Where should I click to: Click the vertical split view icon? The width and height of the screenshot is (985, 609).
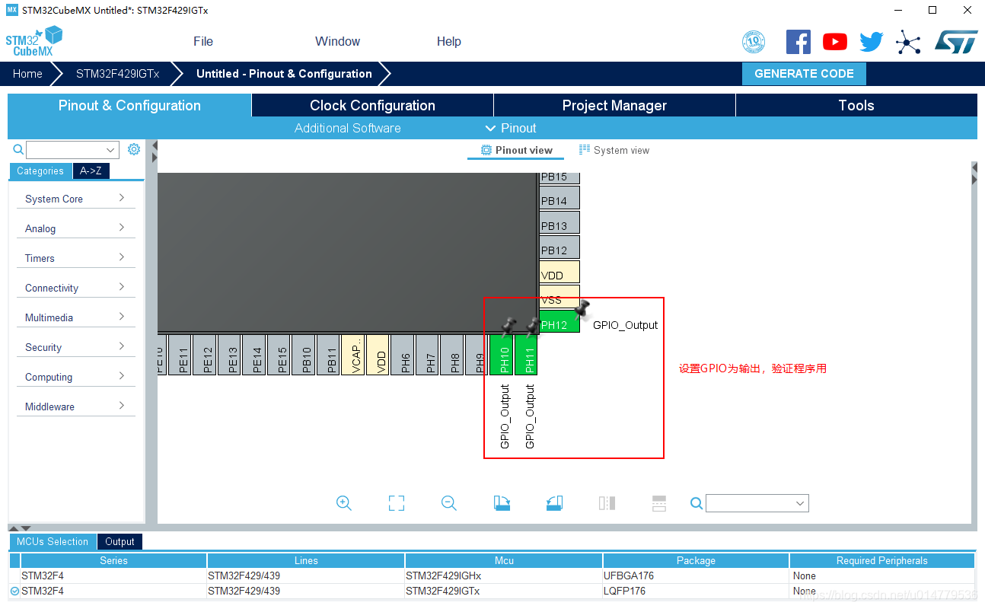coord(607,503)
